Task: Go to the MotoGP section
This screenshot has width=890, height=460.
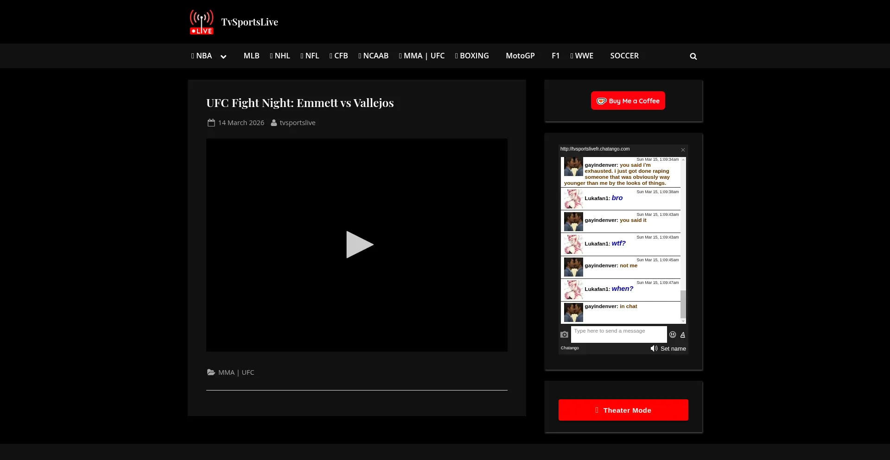Action: coord(520,56)
